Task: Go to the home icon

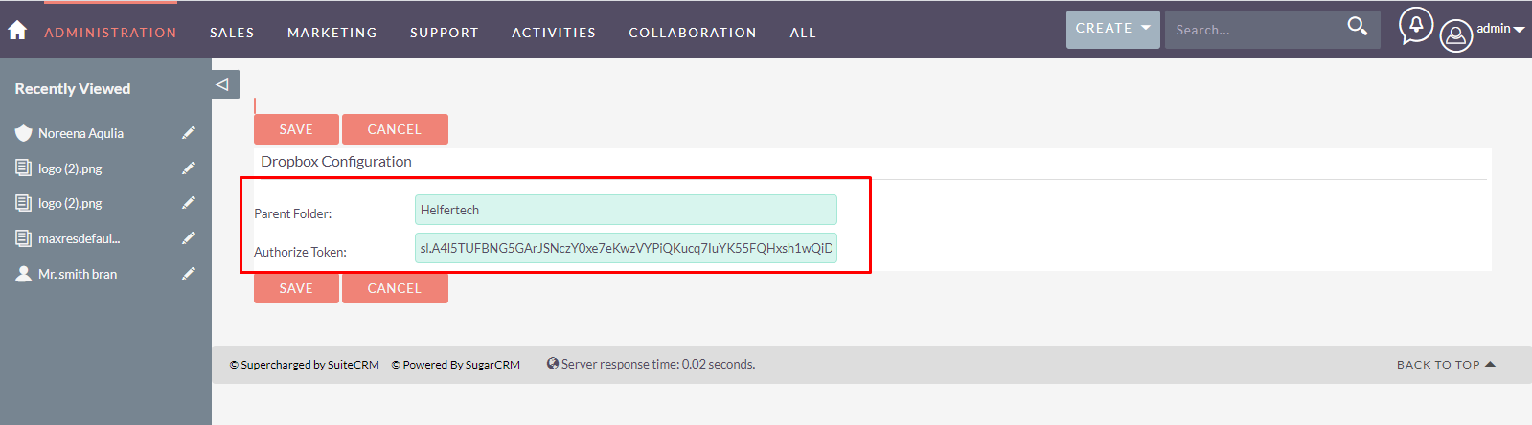Action: tap(17, 31)
